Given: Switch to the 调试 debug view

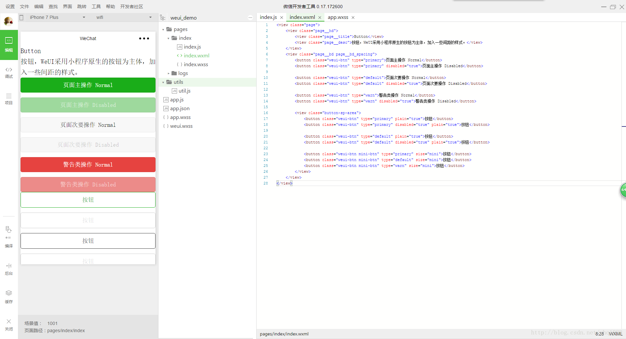Looking at the screenshot, I should 9,72.
